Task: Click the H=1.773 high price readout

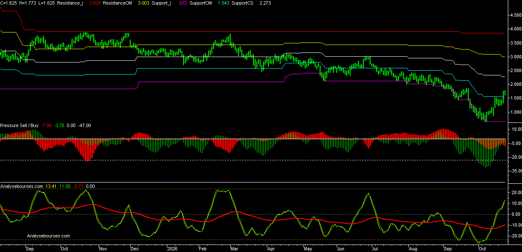Action: coord(28,3)
